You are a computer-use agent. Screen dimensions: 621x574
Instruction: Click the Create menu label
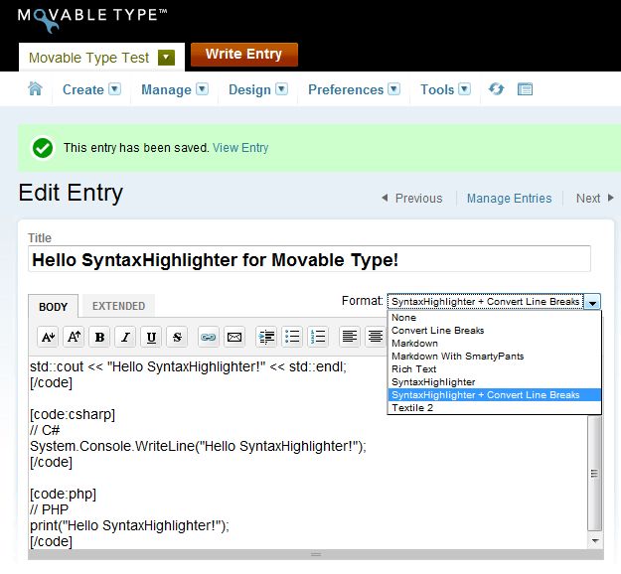[x=83, y=89]
